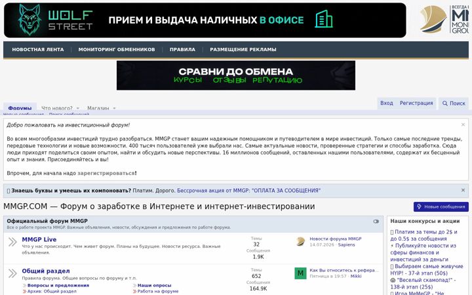Image resolution: width=472 pixels, height=295 pixels.
Task: Open the golden sail logo banner
Action: pos(444,20)
